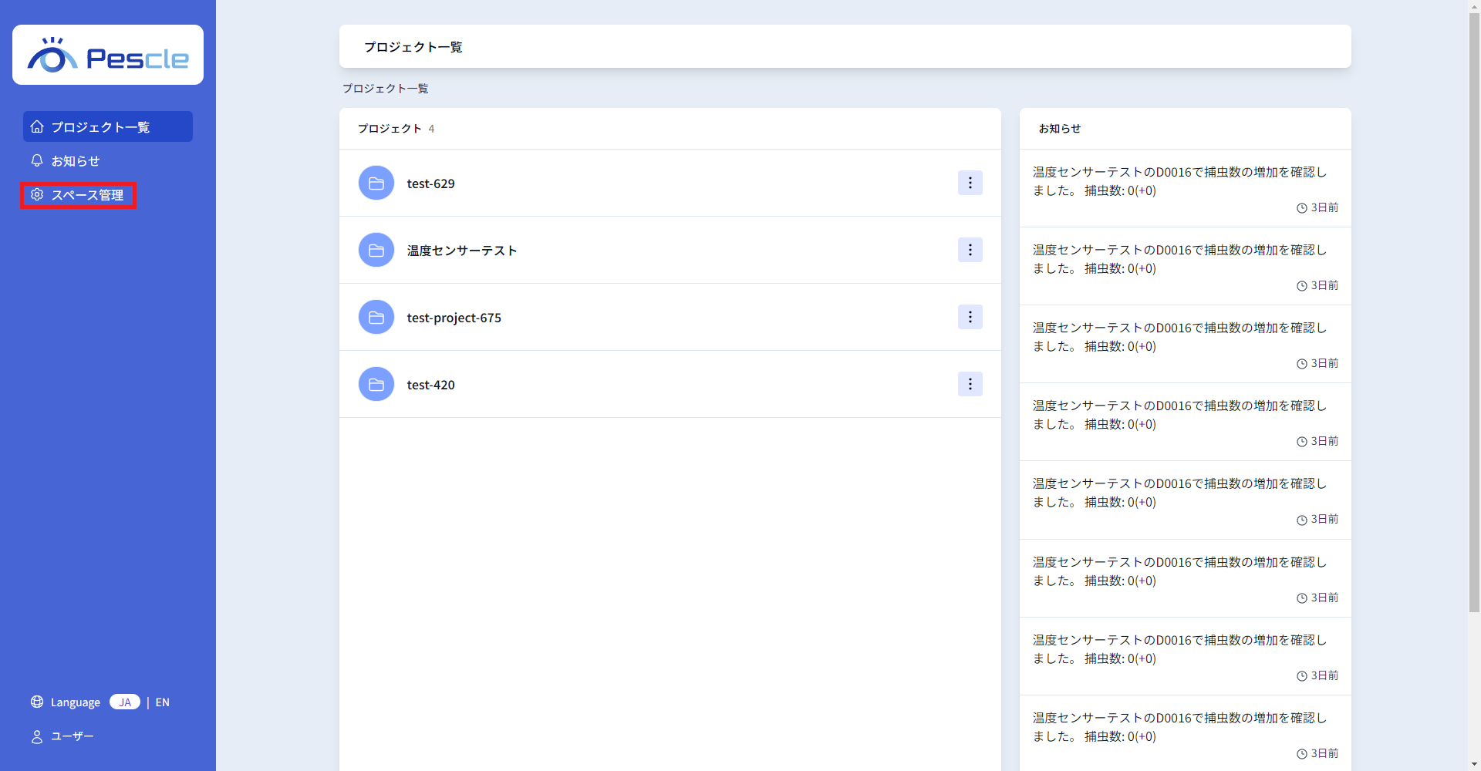
Task: Click the 温度センサーテスト folder icon
Action: 376,251
